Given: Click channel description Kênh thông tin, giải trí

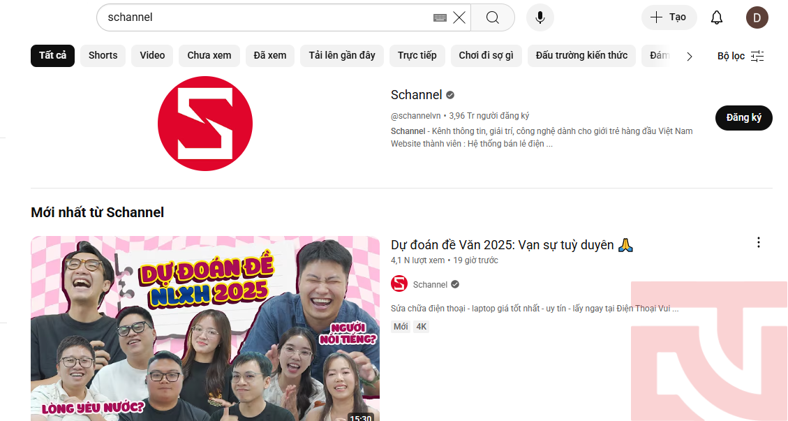Looking at the screenshot, I should pyautogui.click(x=542, y=138).
